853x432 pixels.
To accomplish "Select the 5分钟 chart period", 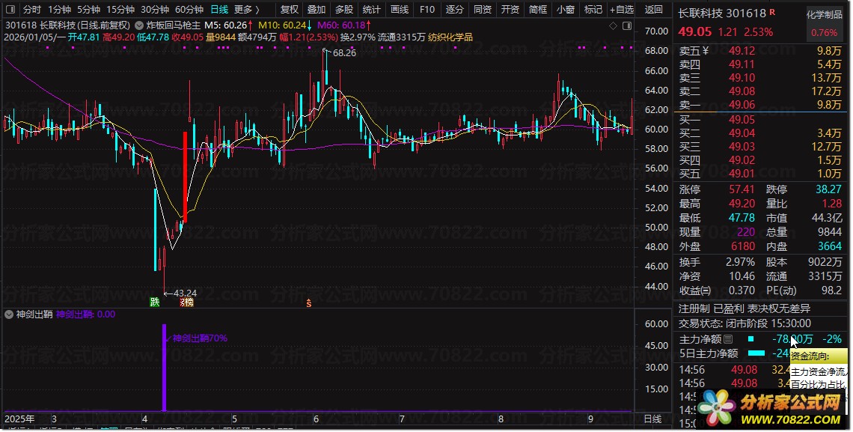I will [x=88, y=10].
